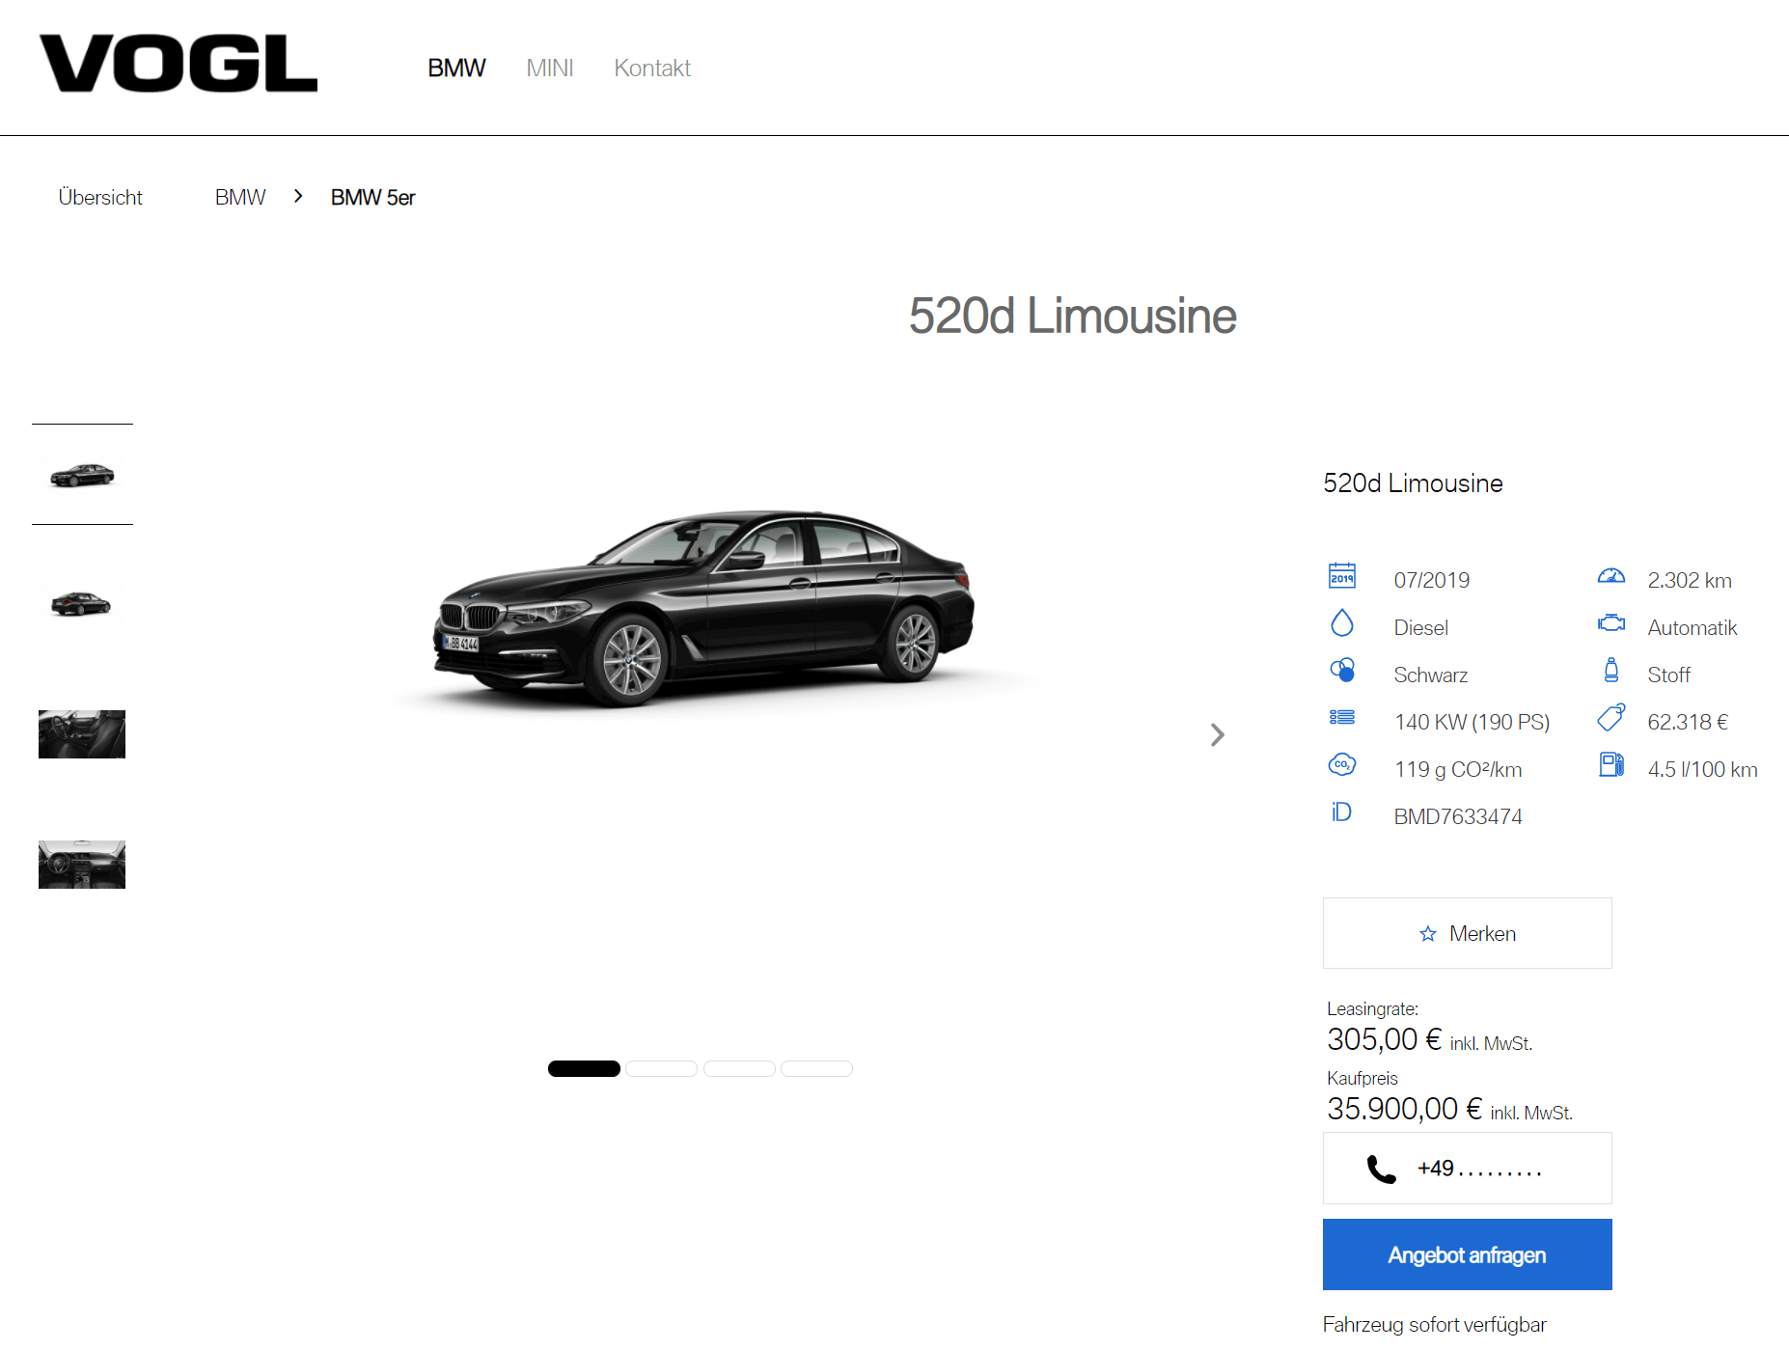Click the 520d Limousine page heading

[1072, 316]
